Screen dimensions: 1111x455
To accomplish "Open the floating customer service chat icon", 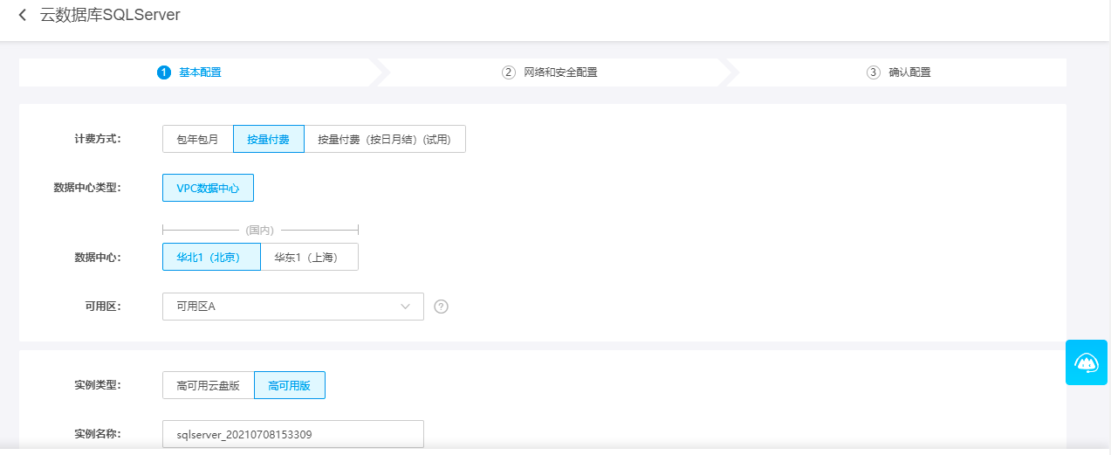I will coord(1087,362).
